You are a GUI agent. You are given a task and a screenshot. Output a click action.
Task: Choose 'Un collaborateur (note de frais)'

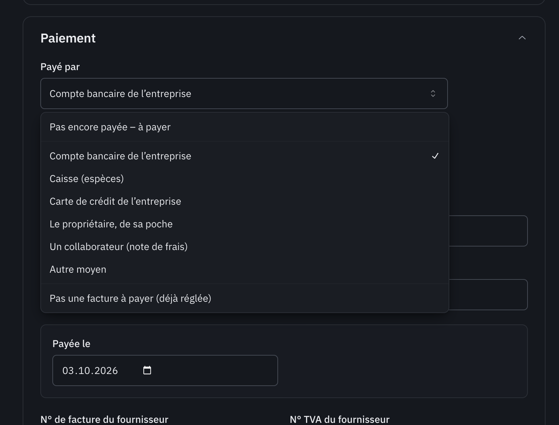tap(245, 247)
